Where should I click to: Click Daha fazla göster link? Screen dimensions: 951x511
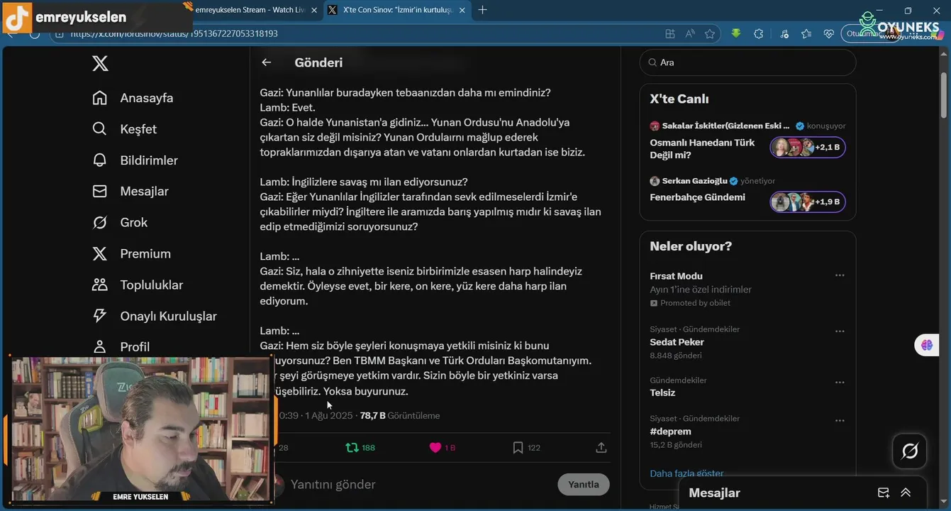[x=686, y=473]
